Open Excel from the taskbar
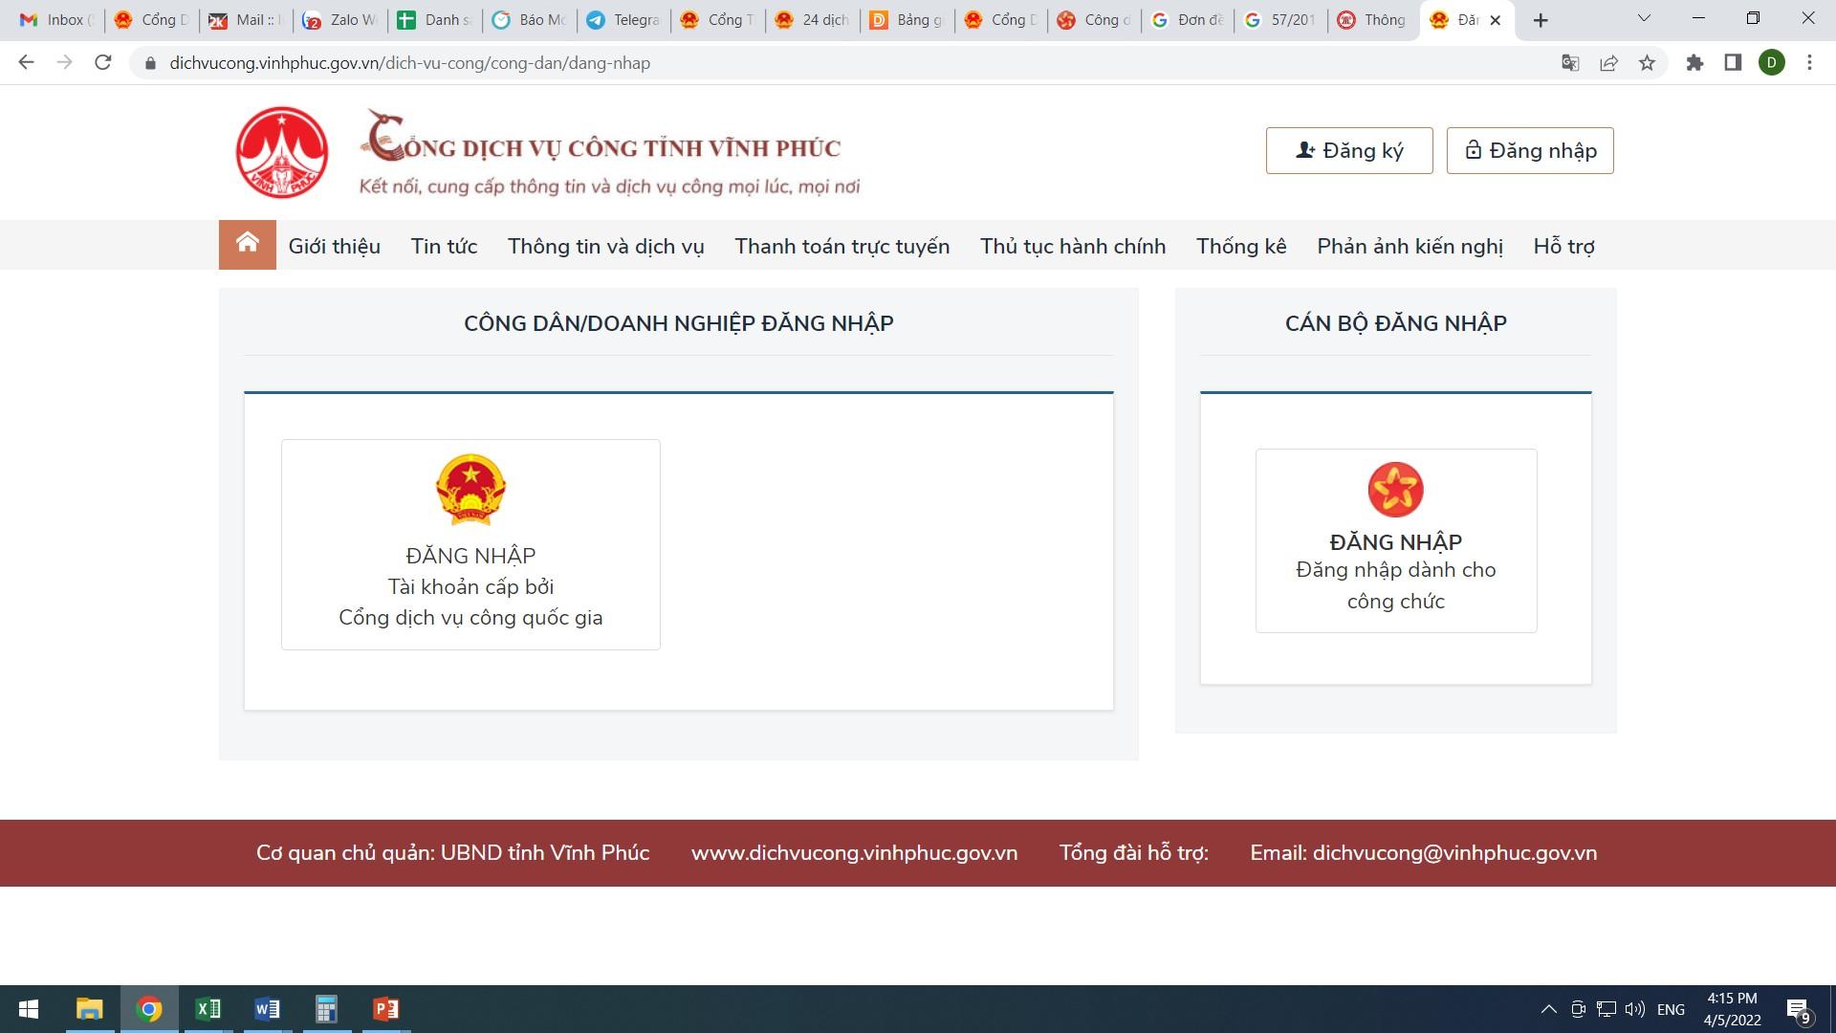Screen dimensions: 1836x1033 click(x=208, y=1009)
